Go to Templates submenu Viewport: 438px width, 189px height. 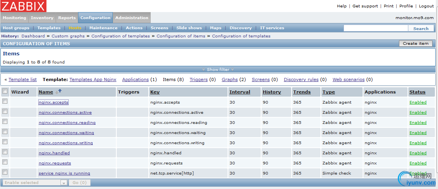(49, 28)
